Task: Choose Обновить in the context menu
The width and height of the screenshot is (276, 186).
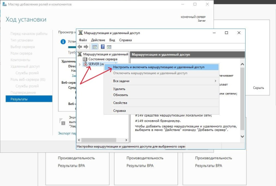Action: point(161,95)
